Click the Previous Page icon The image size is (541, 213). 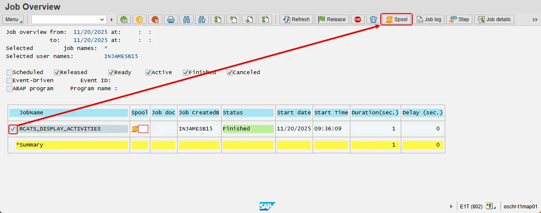[233, 19]
